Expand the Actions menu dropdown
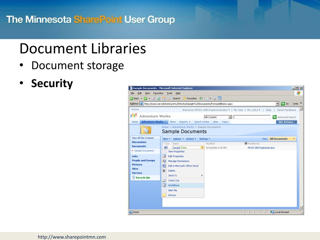Screen dimensions: 320x240 tap(195, 139)
